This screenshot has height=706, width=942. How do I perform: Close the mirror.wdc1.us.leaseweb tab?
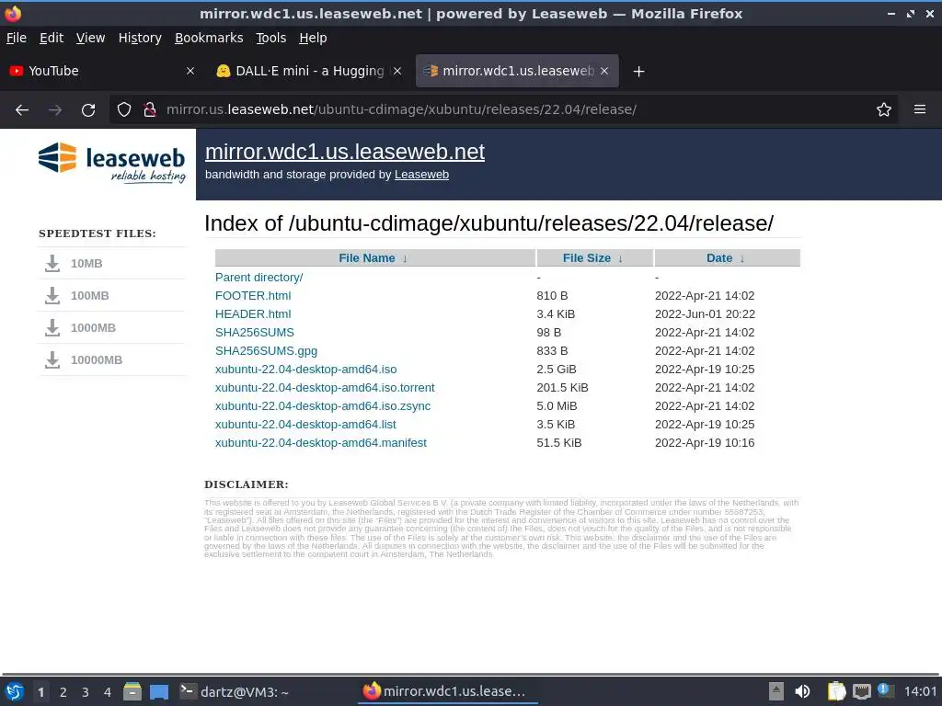[604, 71]
